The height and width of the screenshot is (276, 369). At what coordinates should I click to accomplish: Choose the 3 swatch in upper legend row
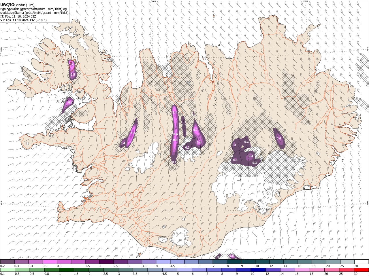tap(134, 262)
